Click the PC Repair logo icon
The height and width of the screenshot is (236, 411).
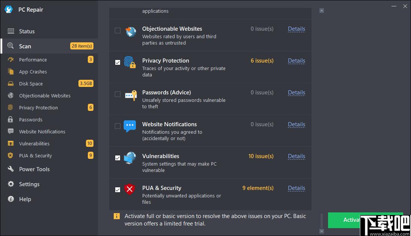click(9, 9)
